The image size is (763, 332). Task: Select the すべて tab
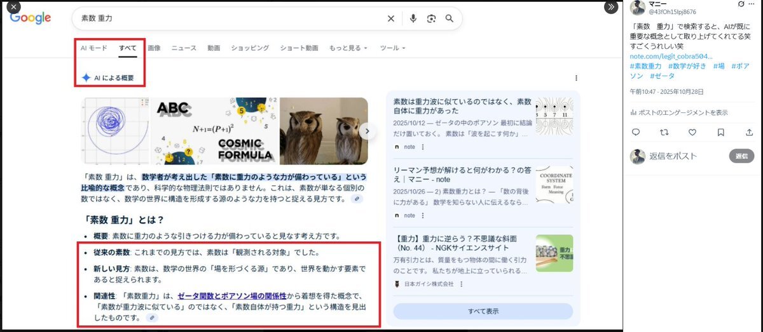(127, 48)
